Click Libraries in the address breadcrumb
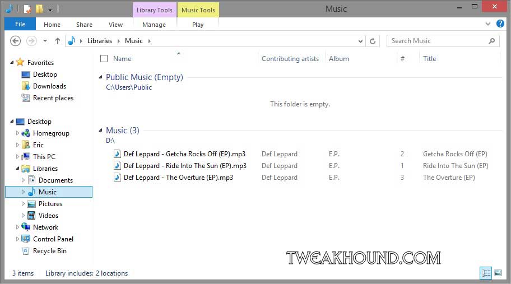This screenshot has width=511, height=284. pyautogui.click(x=99, y=41)
